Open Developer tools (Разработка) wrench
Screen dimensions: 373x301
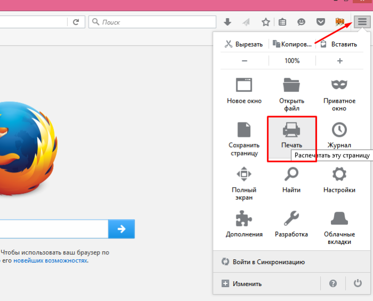(291, 224)
